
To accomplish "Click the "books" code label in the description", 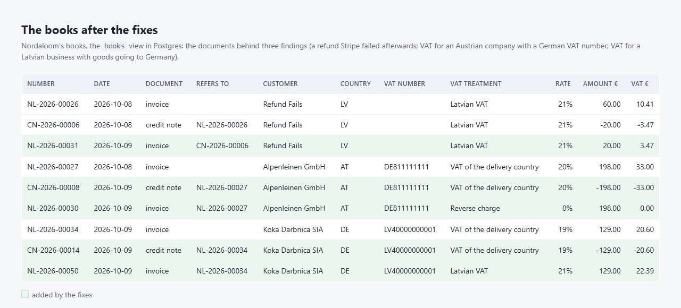I will [114, 46].
